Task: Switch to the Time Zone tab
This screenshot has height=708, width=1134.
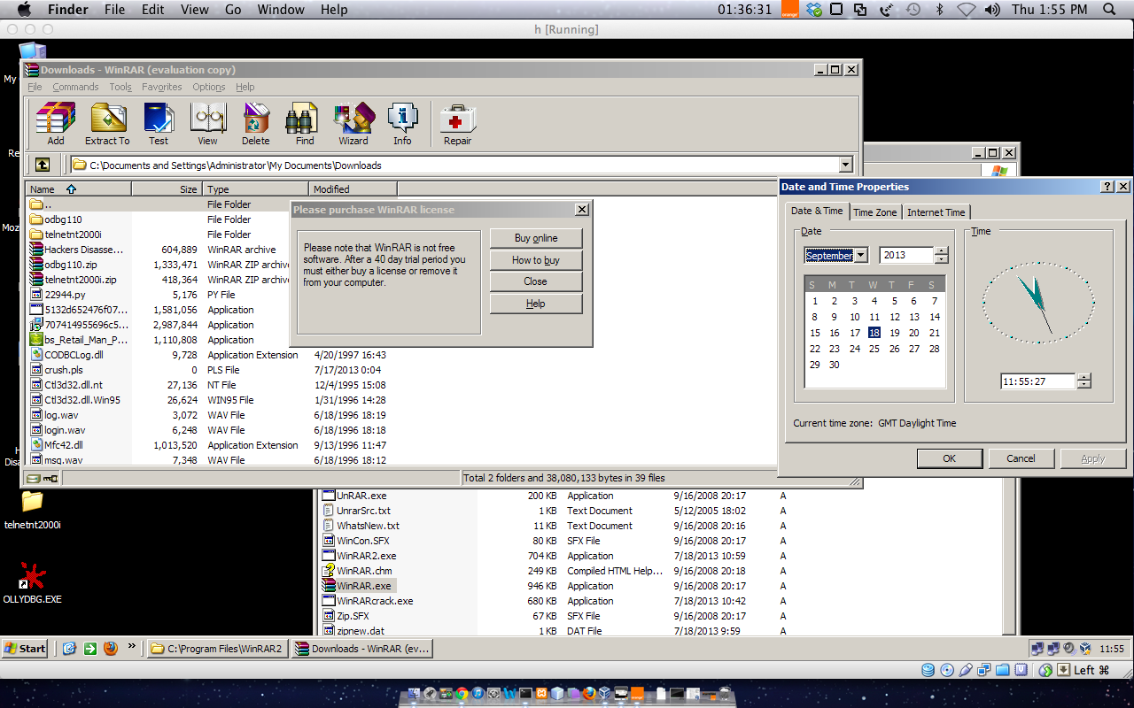Action: pos(875,212)
